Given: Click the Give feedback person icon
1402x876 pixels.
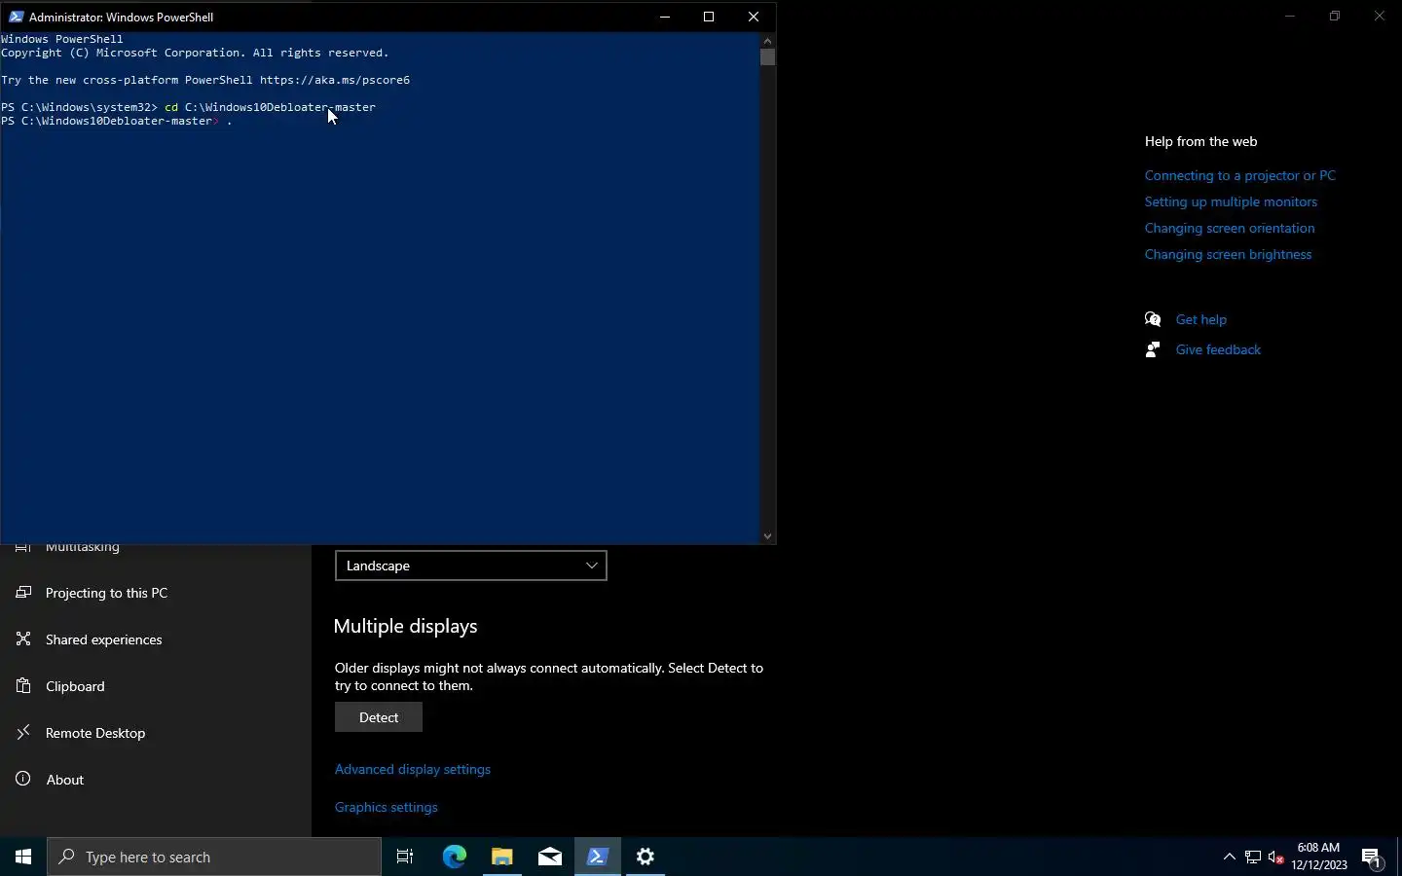Looking at the screenshot, I should pos(1153,349).
